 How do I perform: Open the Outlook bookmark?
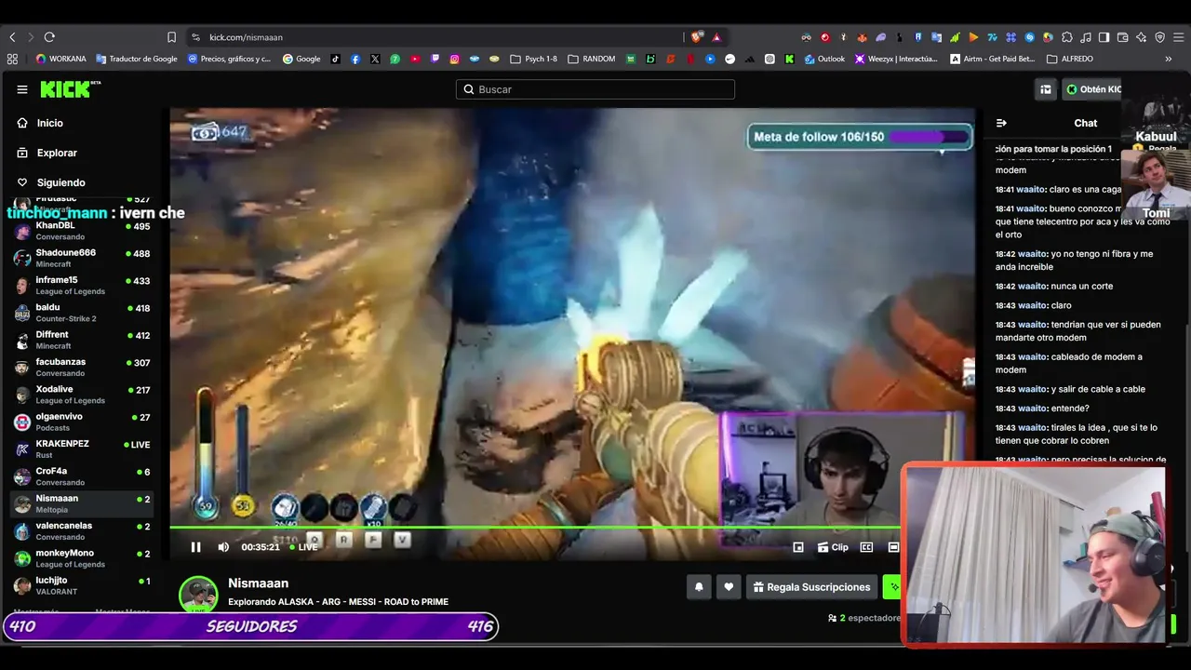pyautogui.click(x=825, y=59)
